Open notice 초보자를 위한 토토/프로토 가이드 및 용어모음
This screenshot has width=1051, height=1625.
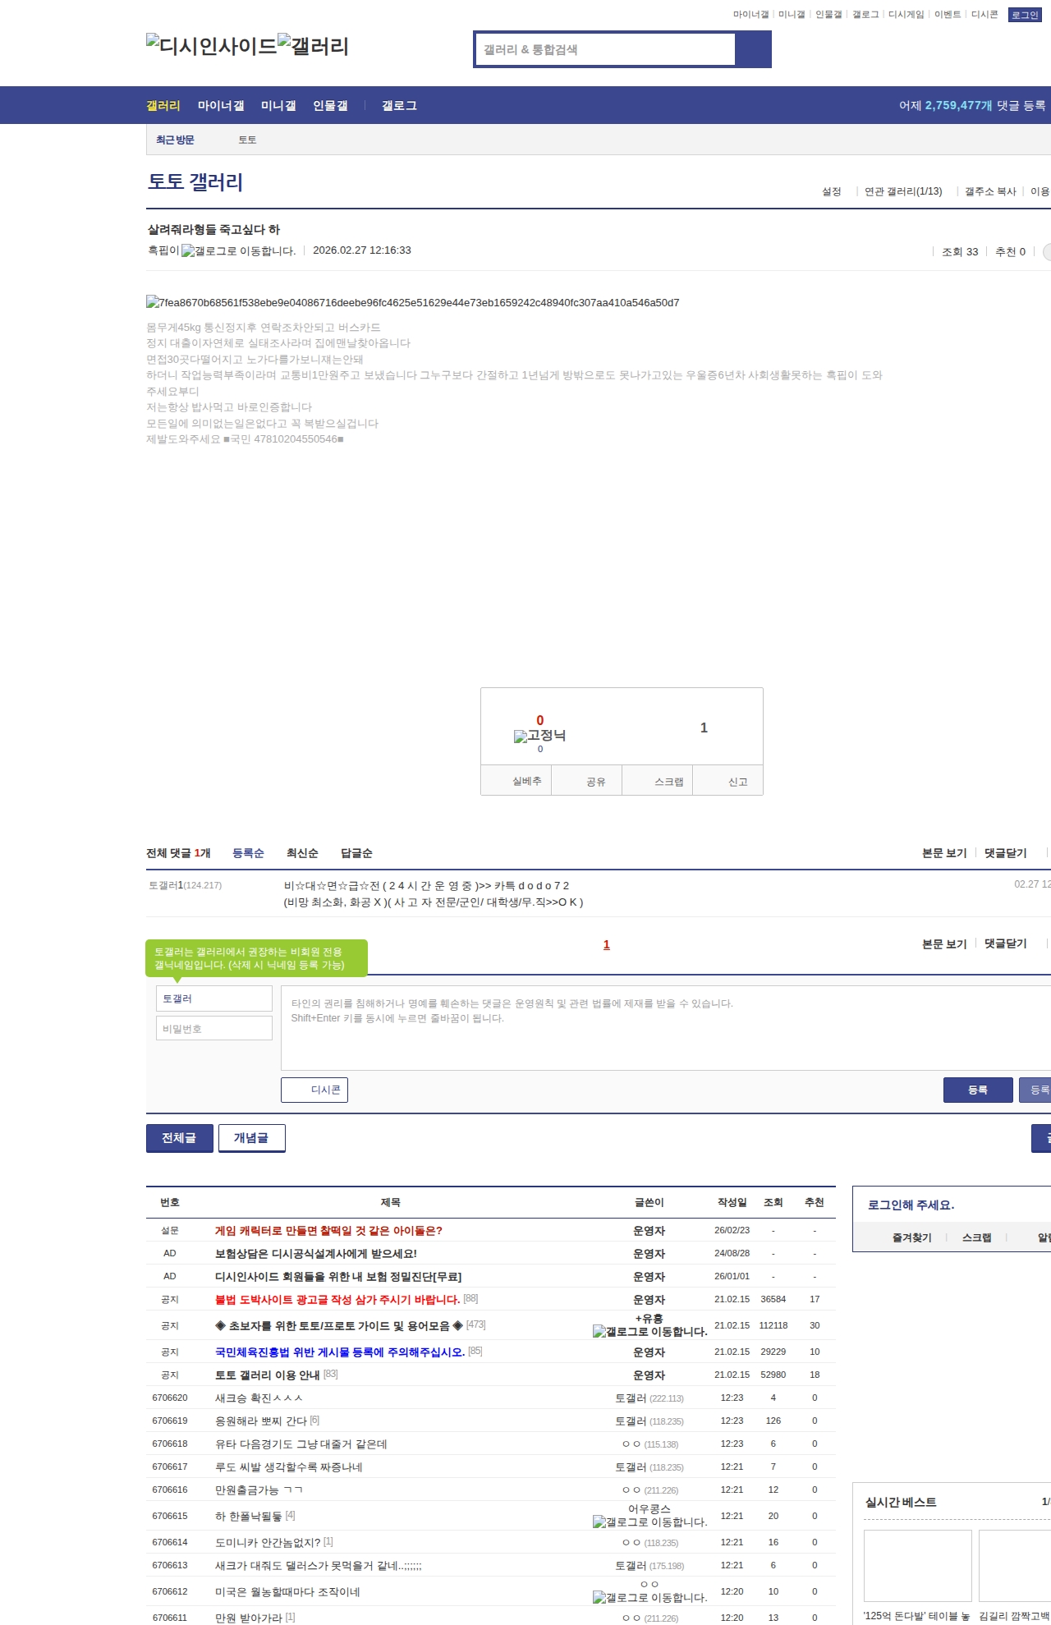[339, 1325]
